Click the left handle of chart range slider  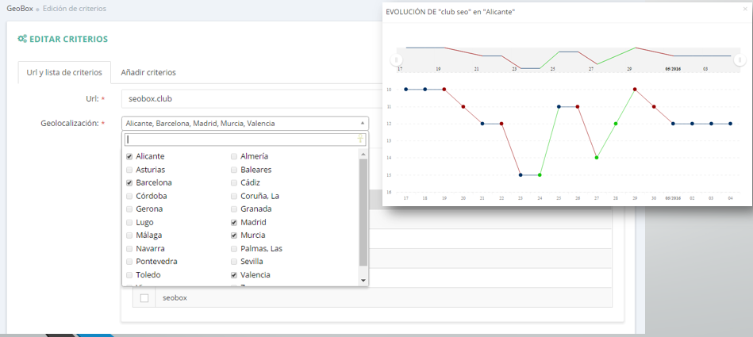click(396, 59)
